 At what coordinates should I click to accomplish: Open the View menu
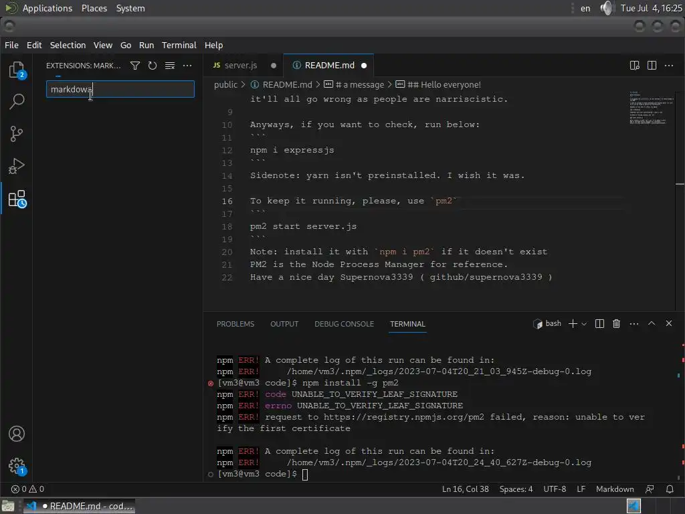coord(102,45)
